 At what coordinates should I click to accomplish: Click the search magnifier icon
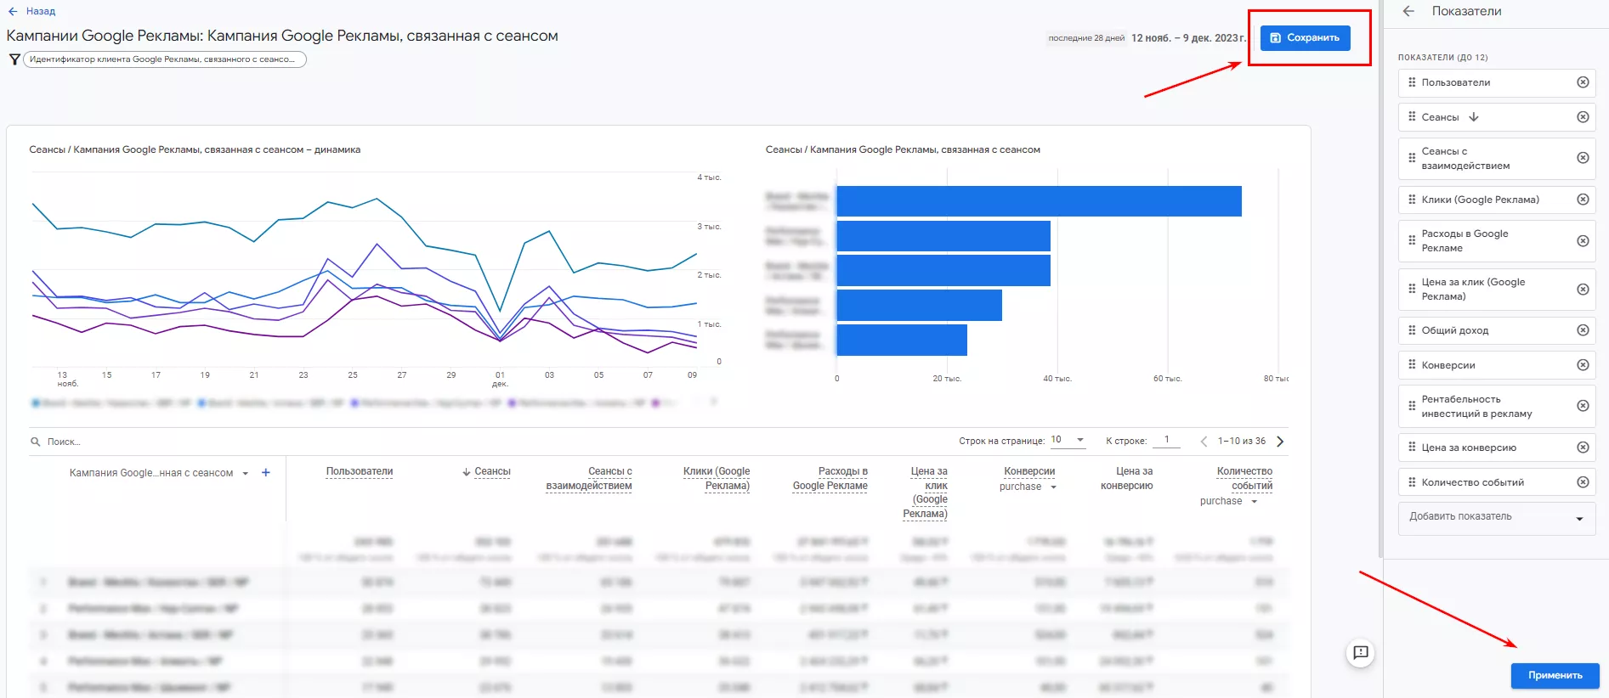[x=36, y=442]
